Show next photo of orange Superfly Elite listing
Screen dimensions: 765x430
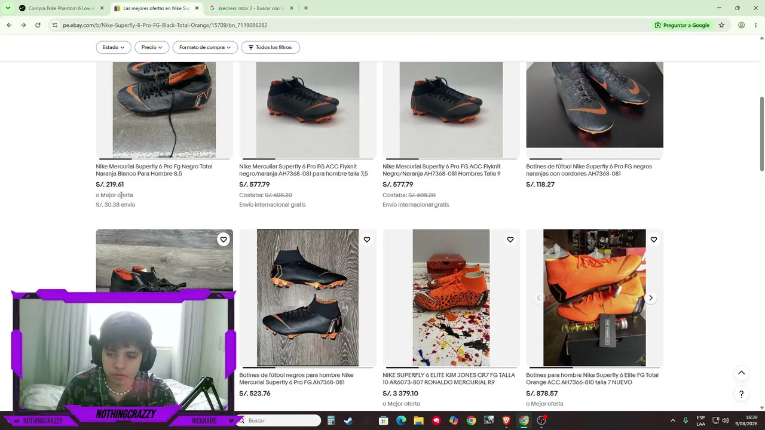[x=651, y=298]
